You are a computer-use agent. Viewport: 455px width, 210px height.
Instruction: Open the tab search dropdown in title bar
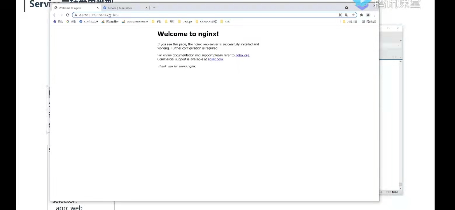pyautogui.click(x=346, y=8)
